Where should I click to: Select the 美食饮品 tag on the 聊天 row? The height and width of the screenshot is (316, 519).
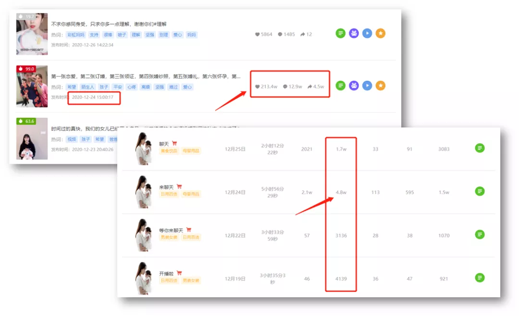tap(169, 151)
